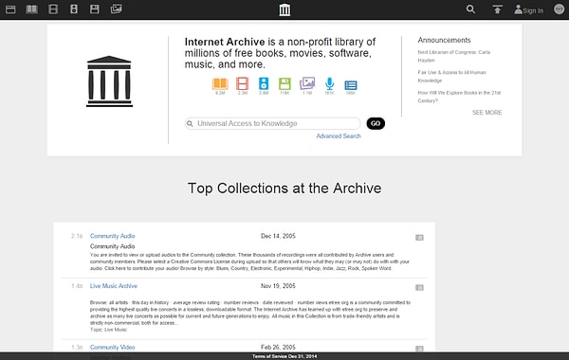Viewport: 569px width, 360px height.
Task: Click the Announcements heading
Action: pos(444,40)
